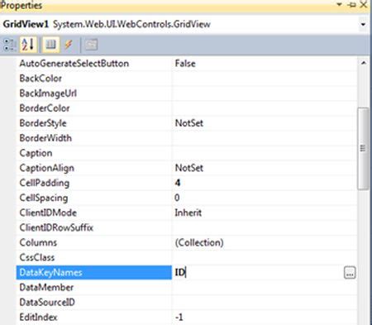Click the DataKeyNames ellipsis button
The width and height of the screenshot is (372, 325).
[350, 273]
